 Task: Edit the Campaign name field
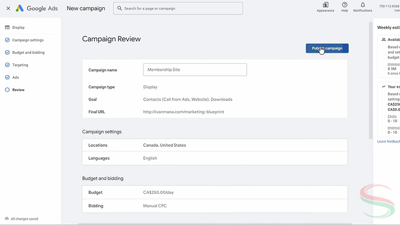click(x=195, y=70)
